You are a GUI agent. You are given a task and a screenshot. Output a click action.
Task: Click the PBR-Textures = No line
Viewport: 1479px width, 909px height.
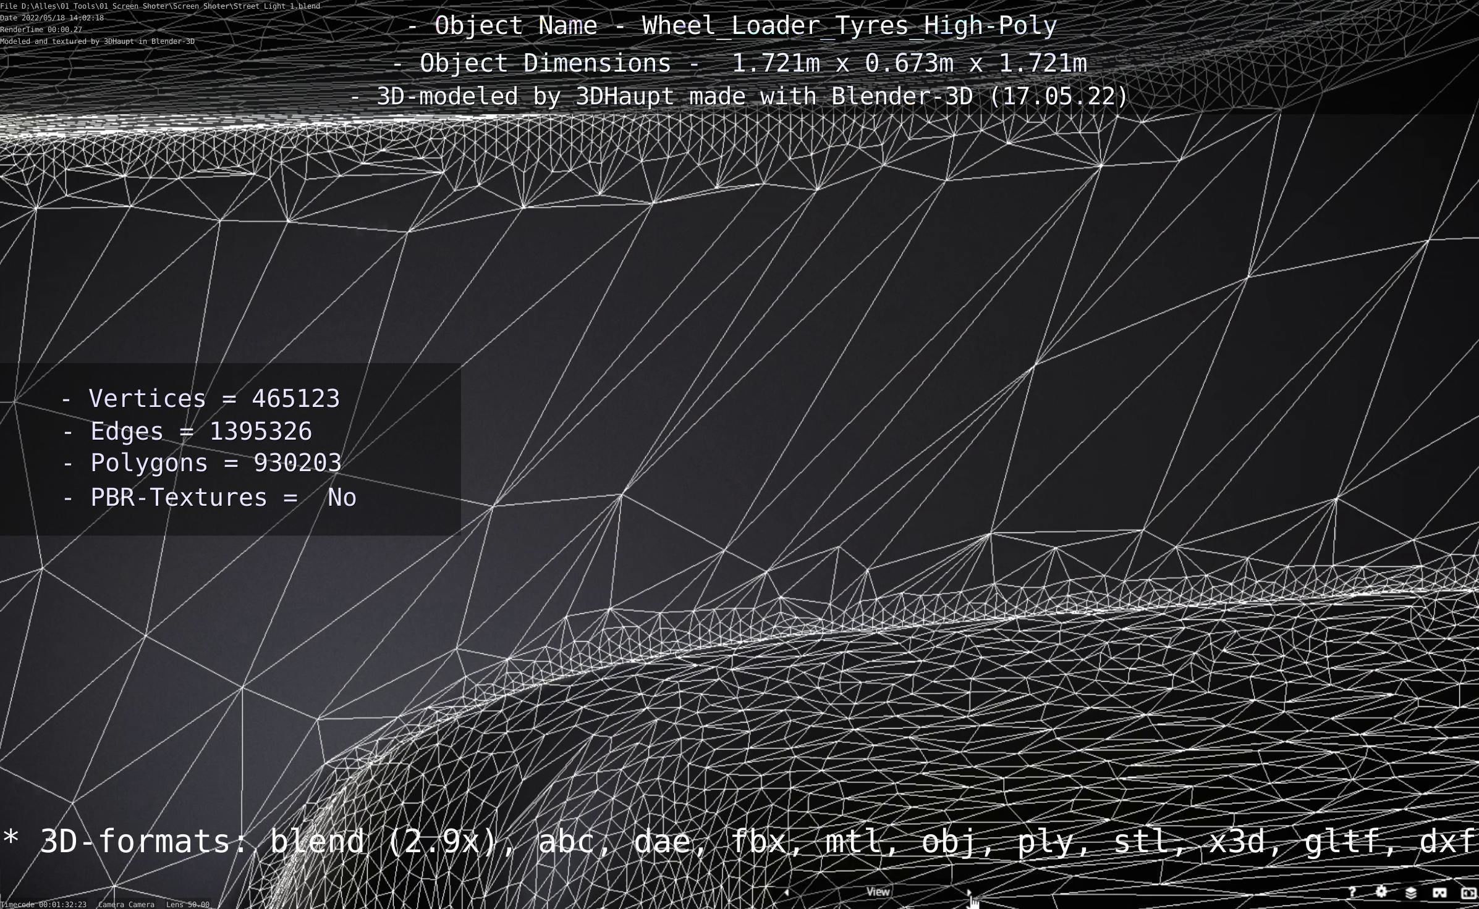210,498
